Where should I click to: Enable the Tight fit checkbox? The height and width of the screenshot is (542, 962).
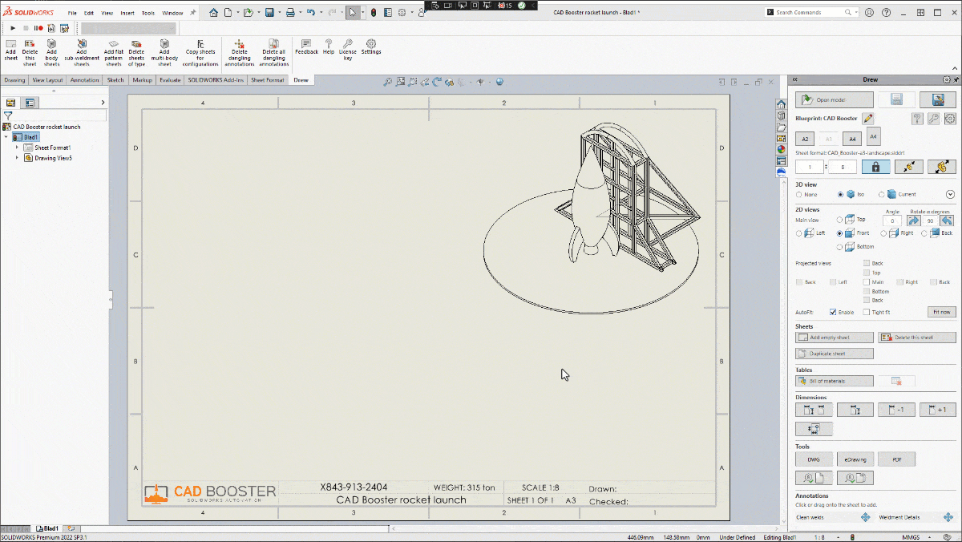pos(867,312)
